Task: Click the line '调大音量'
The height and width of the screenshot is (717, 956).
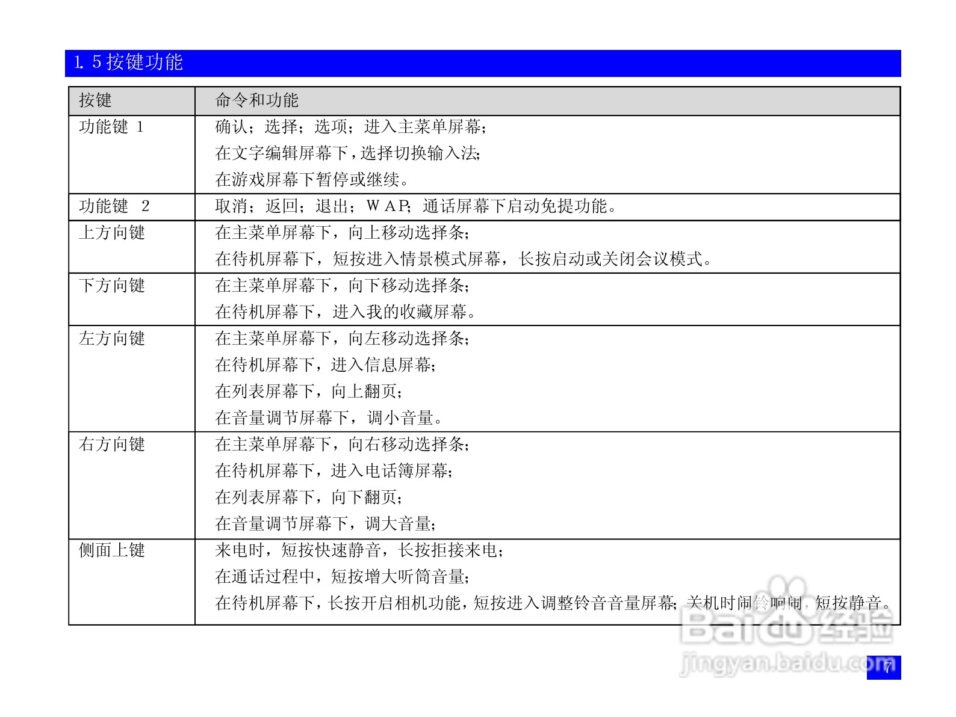Action: 326,524
